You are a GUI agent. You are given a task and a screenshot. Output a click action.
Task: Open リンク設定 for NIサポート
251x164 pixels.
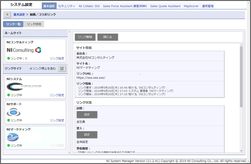57,120
